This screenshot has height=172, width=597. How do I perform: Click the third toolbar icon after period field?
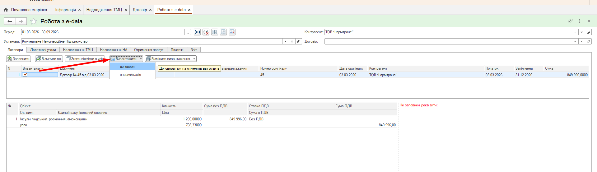215,32
